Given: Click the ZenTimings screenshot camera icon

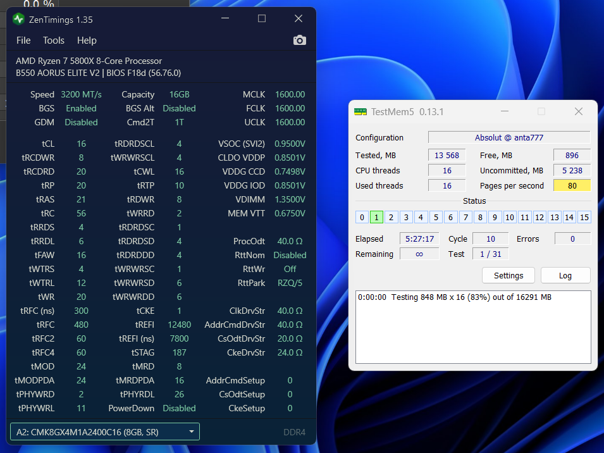Looking at the screenshot, I should click(x=300, y=40).
